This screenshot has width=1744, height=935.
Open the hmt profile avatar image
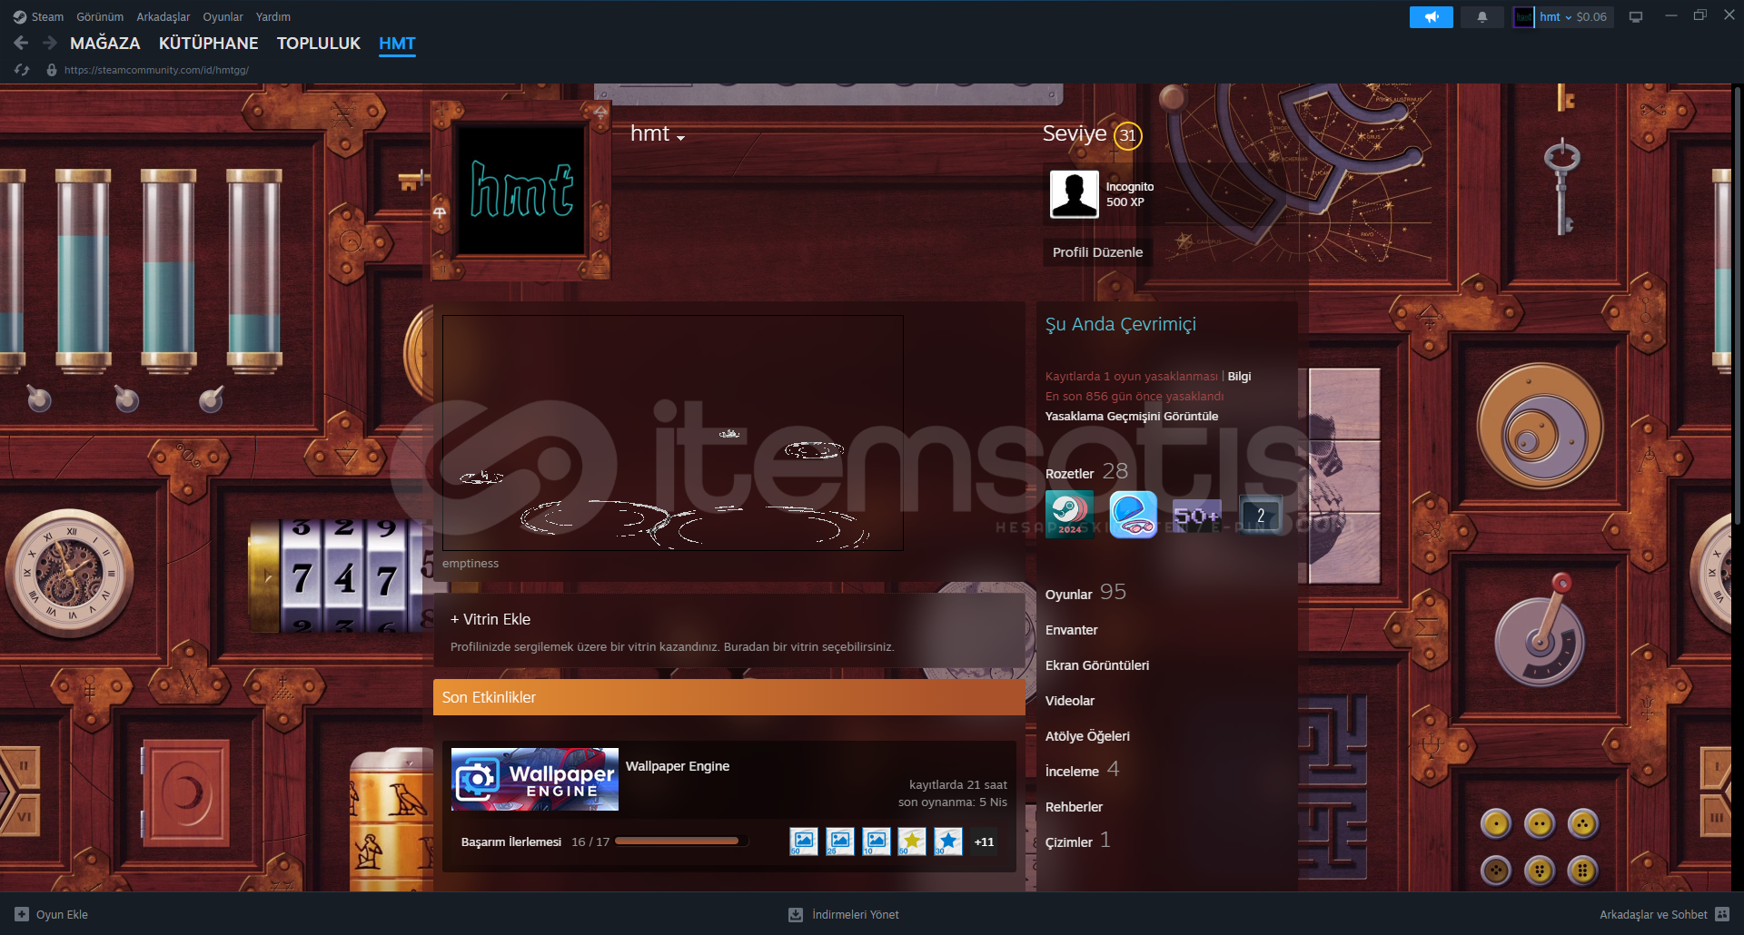(x=521, y=190)
